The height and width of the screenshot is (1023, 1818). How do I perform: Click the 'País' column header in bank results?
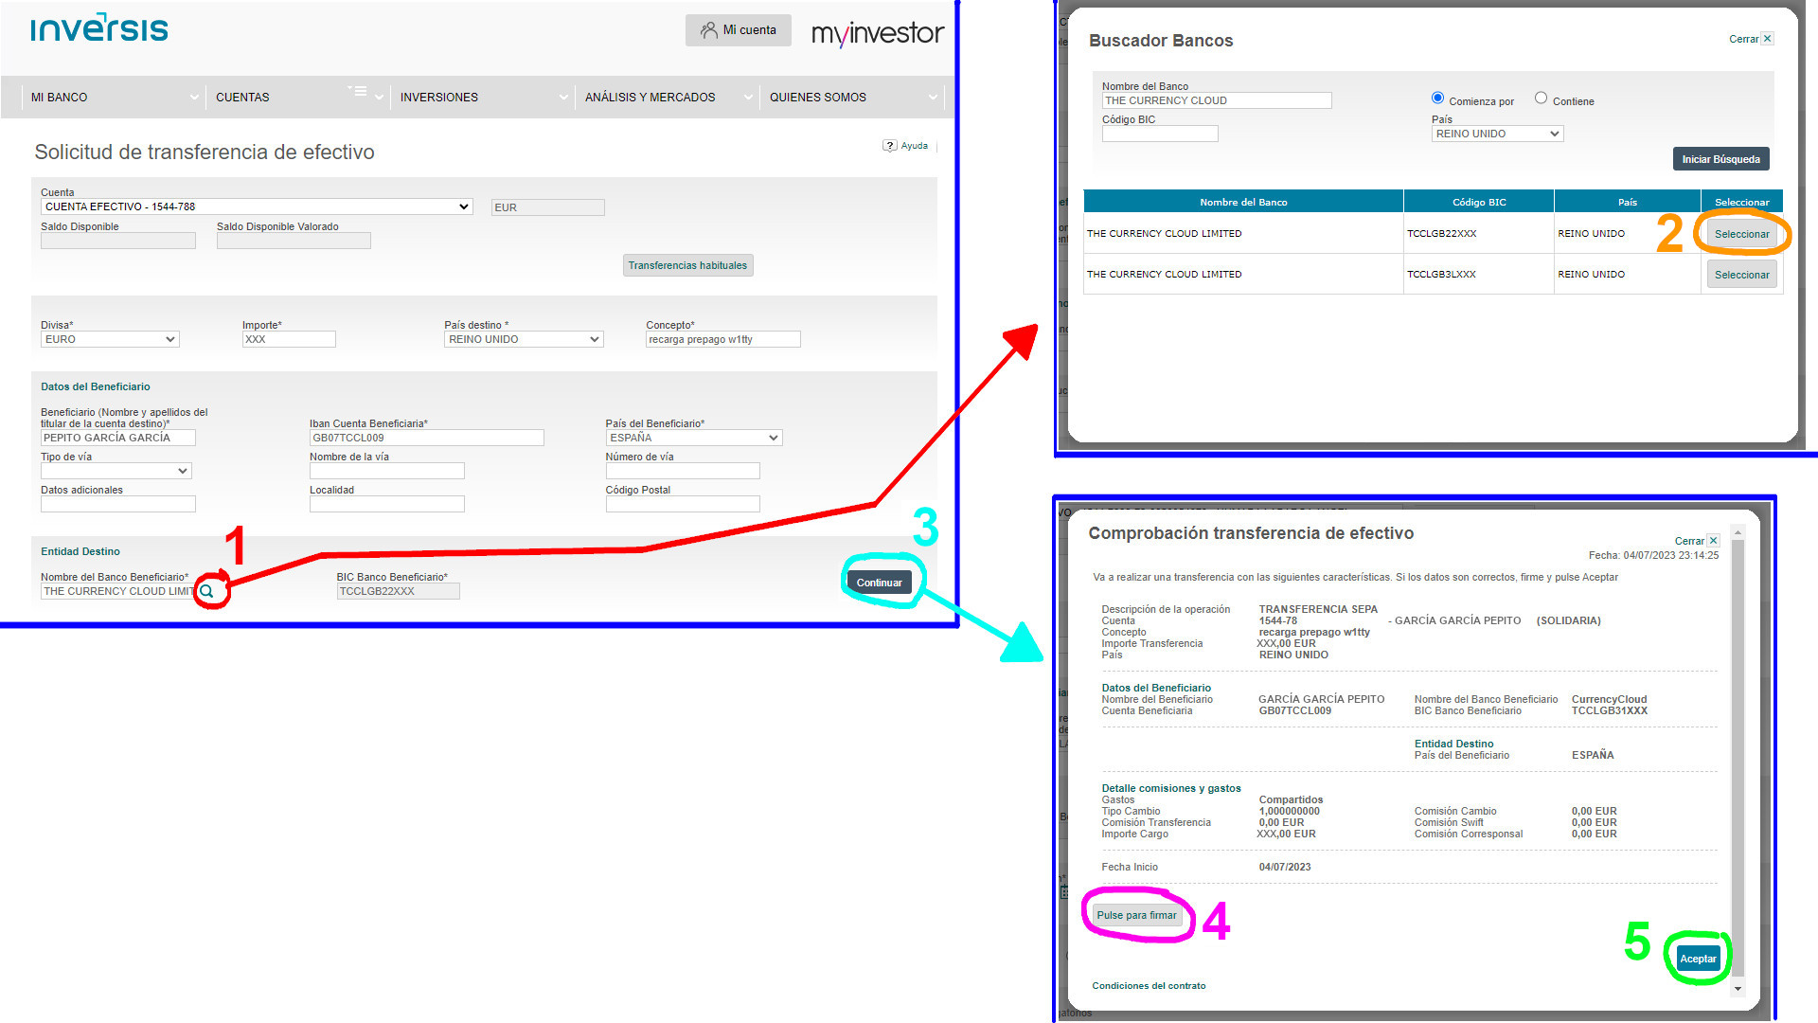pyautogui.click(x=1628, y=202)
